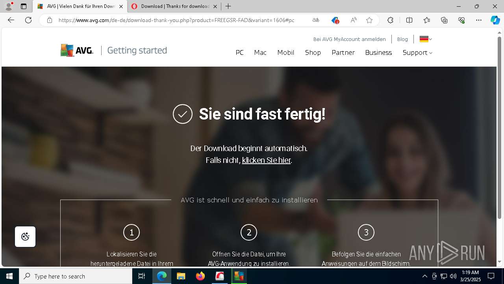Open network icon in system tray
Image resolution: width=504 pixels, height=284 pixels.
(x=444, y=276)
